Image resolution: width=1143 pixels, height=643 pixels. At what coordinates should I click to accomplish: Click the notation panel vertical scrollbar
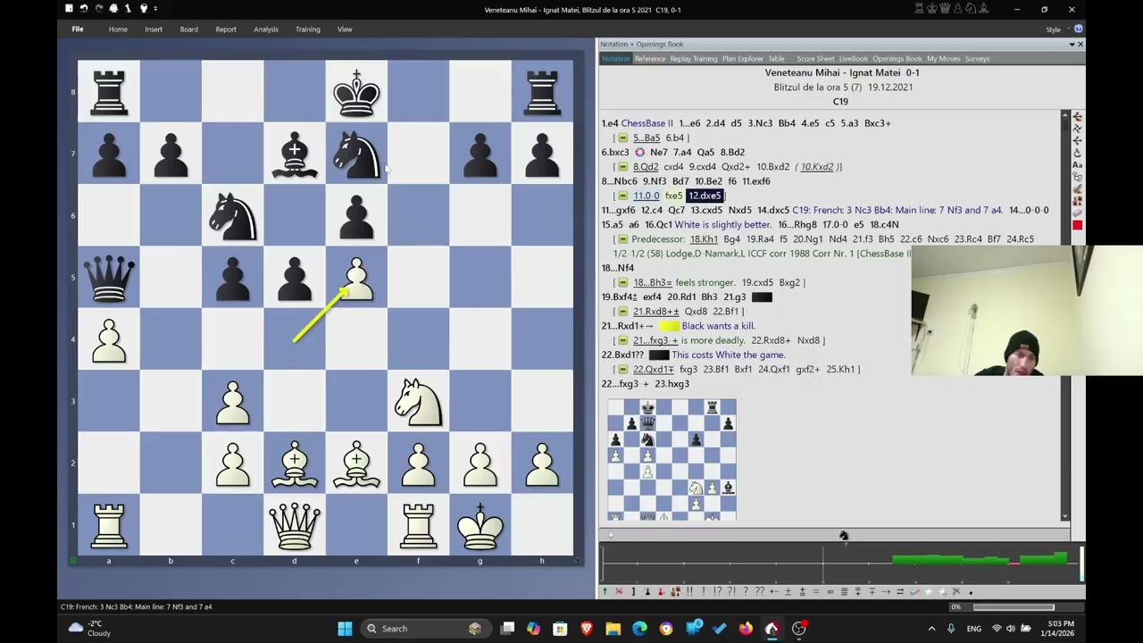pyautogui.click(x=1065, y=315)
